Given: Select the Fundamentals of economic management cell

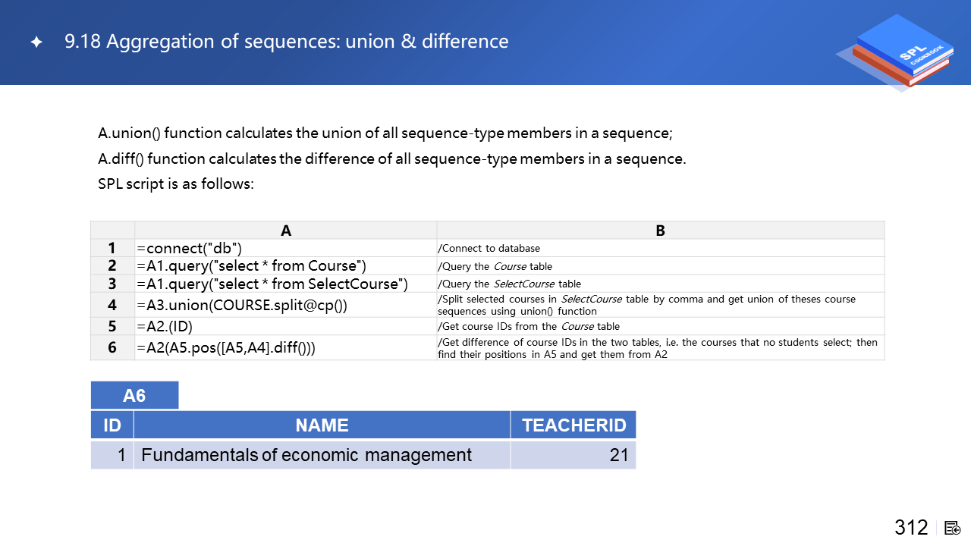Looking at the screenshot, I should (x=322, y=455).
